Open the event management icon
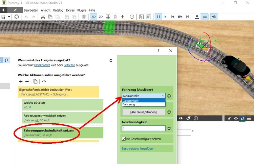The width and height of the screenshot is (254, 164). tap(141, 17)
